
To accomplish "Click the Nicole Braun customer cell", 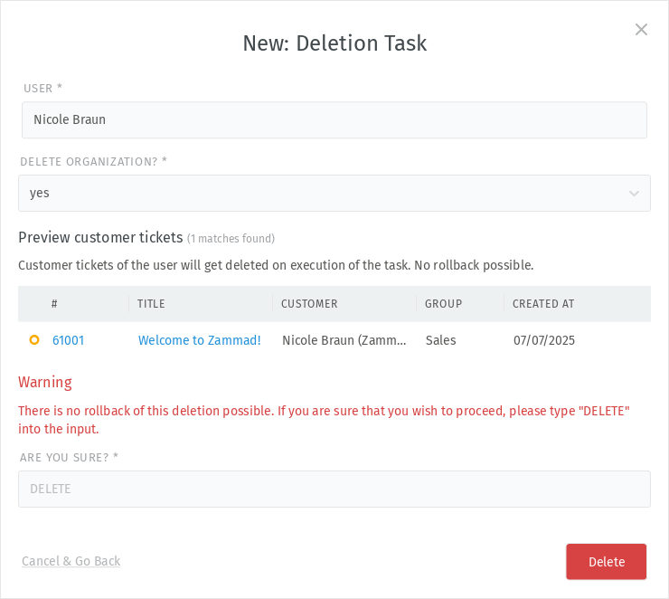I will [x=344, y=340].
